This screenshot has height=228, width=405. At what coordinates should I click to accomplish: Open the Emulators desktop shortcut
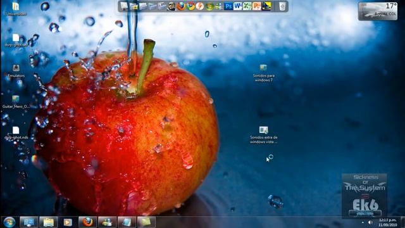tap(16, 71)
